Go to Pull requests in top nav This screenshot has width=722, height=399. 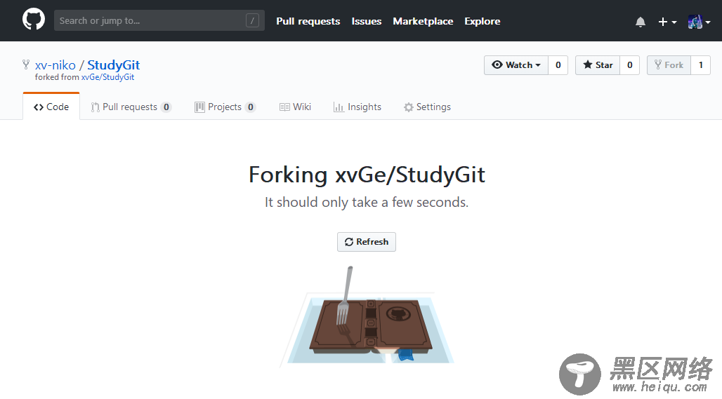pos(308,21)
